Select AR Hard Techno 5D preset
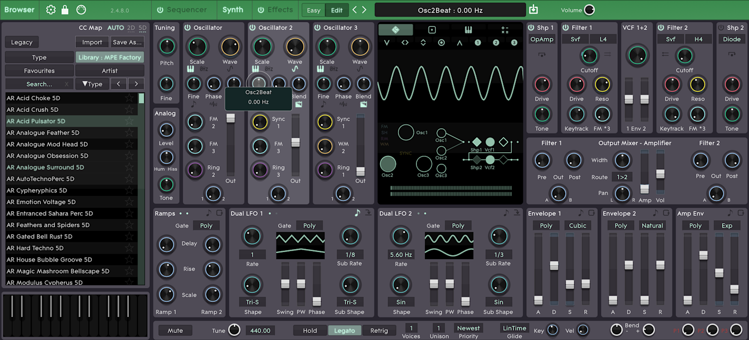The height and width of the screenshot is (340, 749). 72,248
